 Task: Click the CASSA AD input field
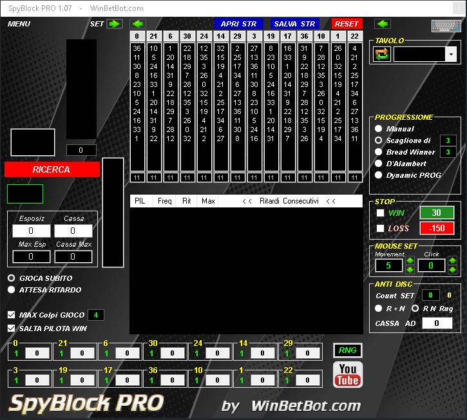click(x=437, y=323)
